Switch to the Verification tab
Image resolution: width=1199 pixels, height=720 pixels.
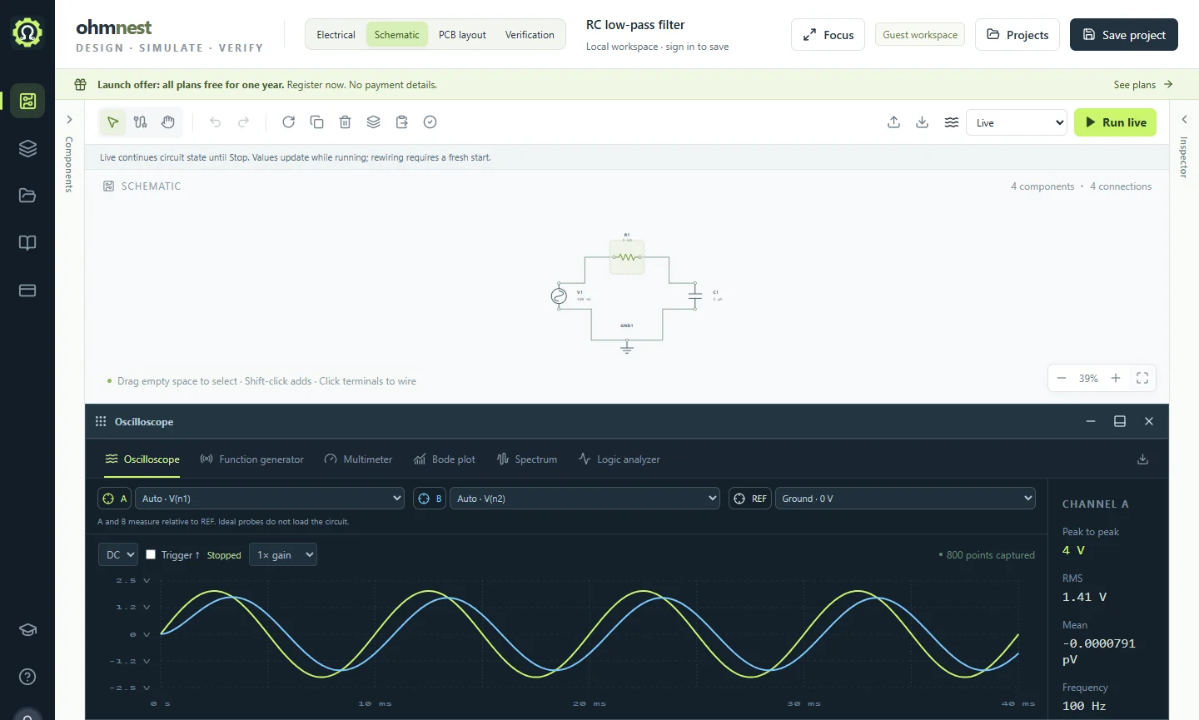530,35
